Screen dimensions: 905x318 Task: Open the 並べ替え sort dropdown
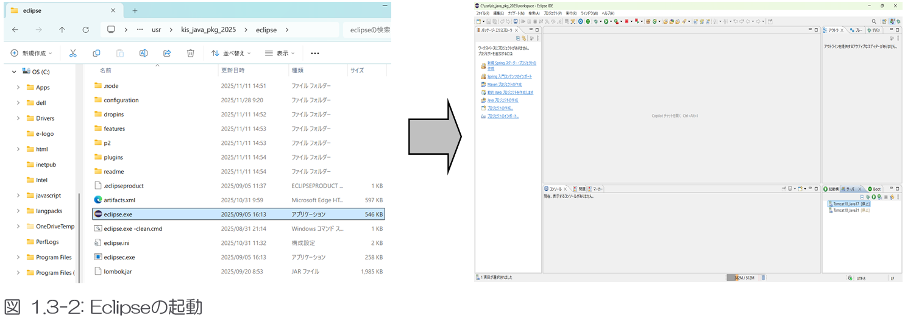tap(232, 53)
